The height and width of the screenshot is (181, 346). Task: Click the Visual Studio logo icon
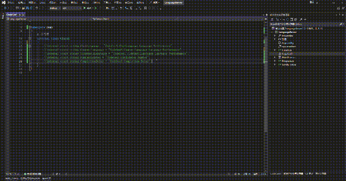(x=4, y=3)
